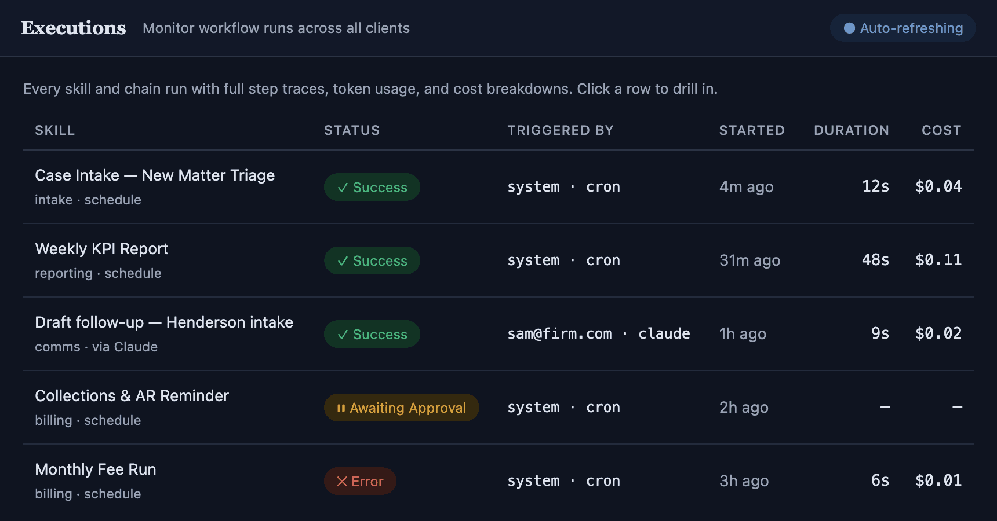Click checkmark icon in Weekly KPI status
The width and height of the screenshot is (997, 521).
[x=343, y=261]
